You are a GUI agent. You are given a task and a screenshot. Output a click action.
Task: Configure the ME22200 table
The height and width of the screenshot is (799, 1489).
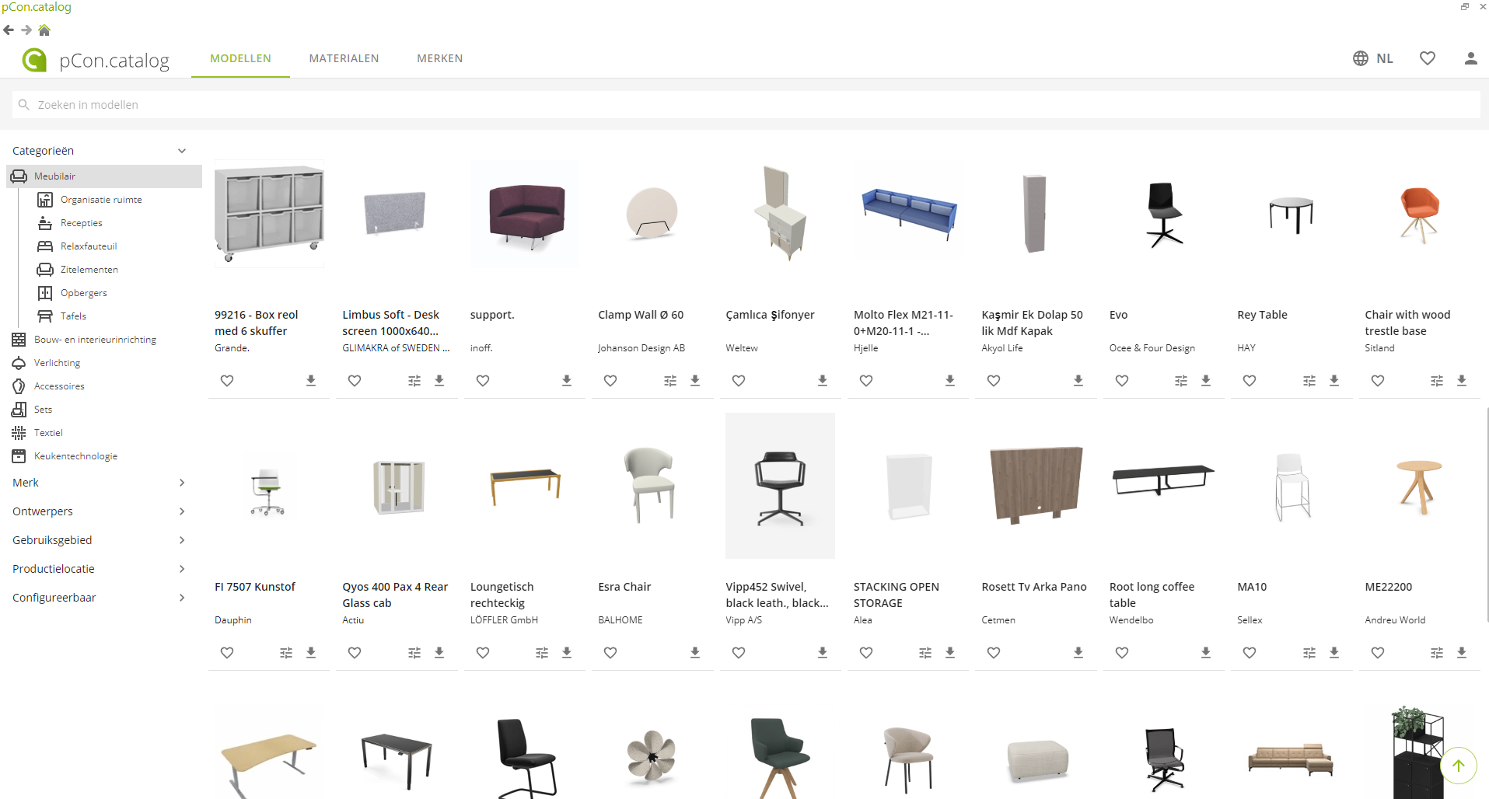click(1437, 653)
